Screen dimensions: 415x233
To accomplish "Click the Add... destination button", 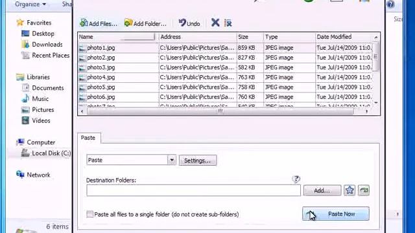I will (322, 190).
